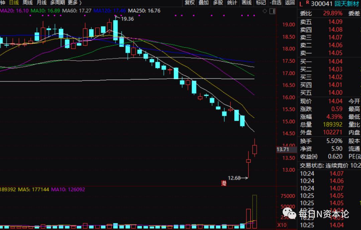The width and height of the screenshot is (361, 230).
Task: Click the 叠加 overlay button
Action: tap(204, 3)
